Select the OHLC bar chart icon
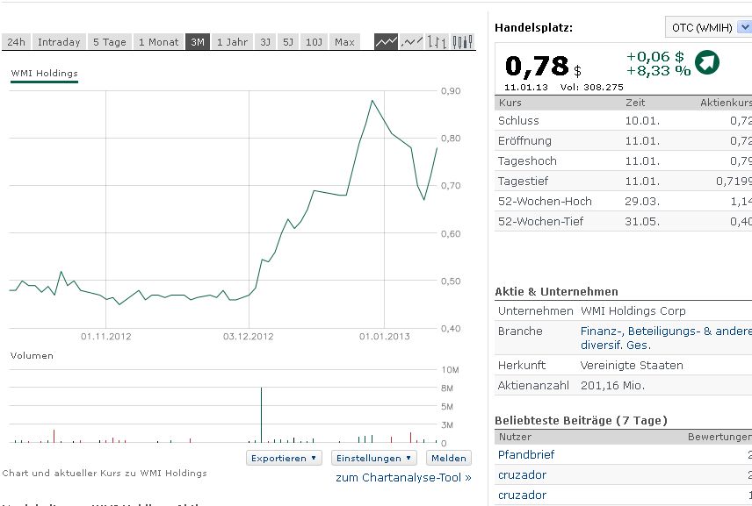The width and height of the screenshot is (752, 506). pyautogui.click(x=437, y=41)
